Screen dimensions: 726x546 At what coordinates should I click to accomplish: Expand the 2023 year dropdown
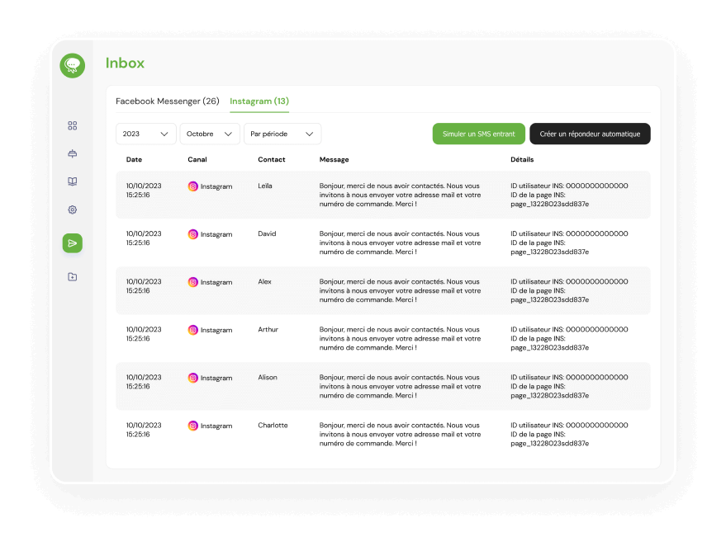pos(146,134)
